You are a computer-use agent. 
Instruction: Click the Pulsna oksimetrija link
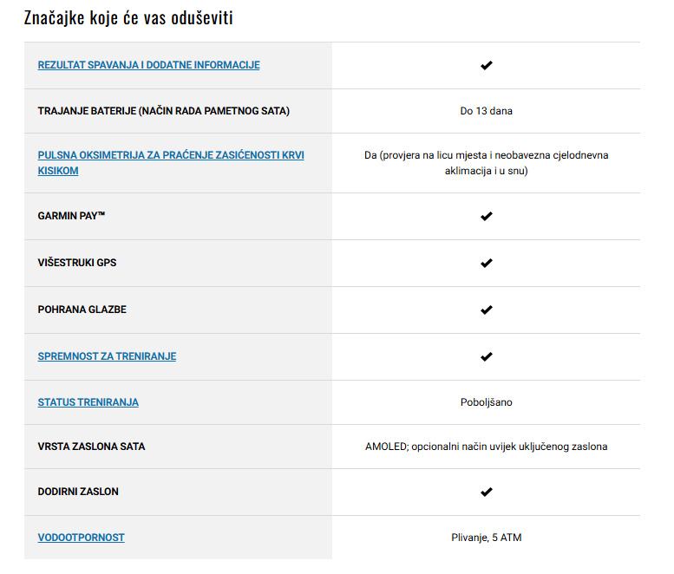170,155
